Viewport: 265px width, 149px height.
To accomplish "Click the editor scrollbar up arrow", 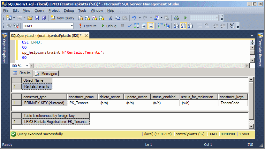I will click(x=252, y=48).
